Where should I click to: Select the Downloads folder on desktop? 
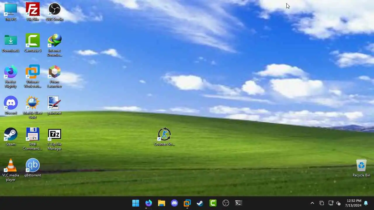[11, 43]
